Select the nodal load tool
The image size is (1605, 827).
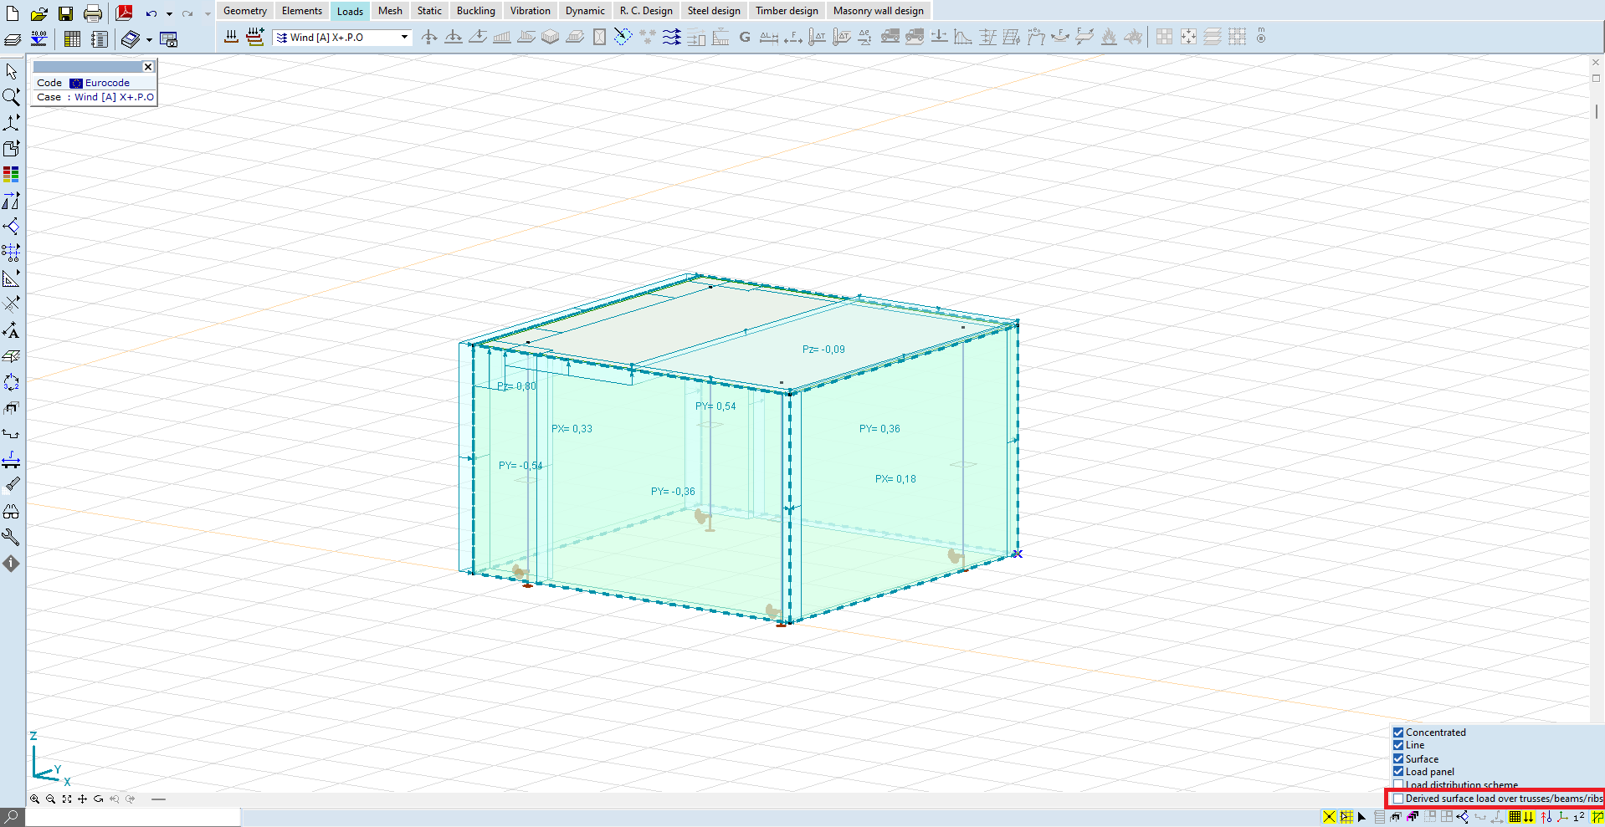429,37
